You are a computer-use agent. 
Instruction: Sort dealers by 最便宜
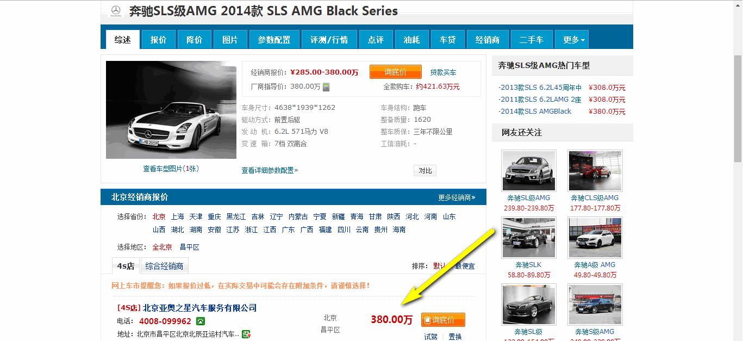pyautogui.click(x=465, y=266)
